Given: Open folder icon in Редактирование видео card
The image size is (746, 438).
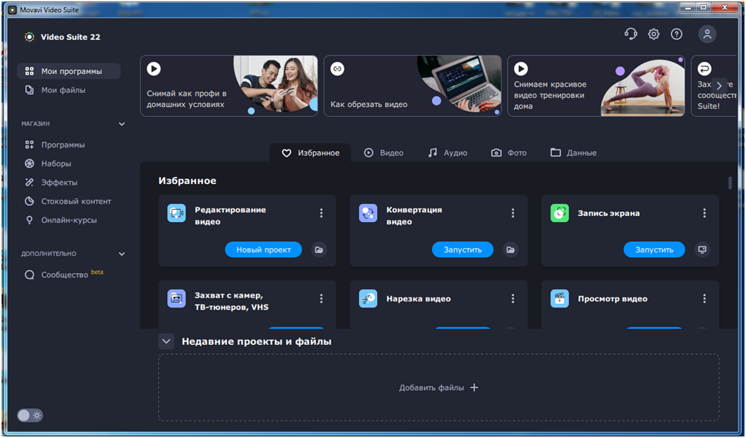Looking at the screenshot, I should pos(318,250).
